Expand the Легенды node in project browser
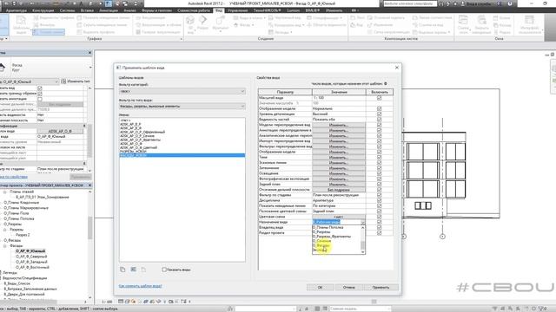556x312 pixels. tap(1, 272)
